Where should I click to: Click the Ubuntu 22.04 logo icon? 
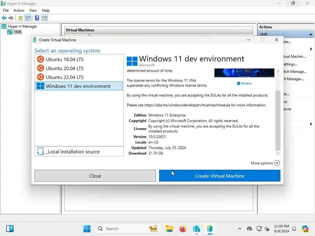coord(40,77)
